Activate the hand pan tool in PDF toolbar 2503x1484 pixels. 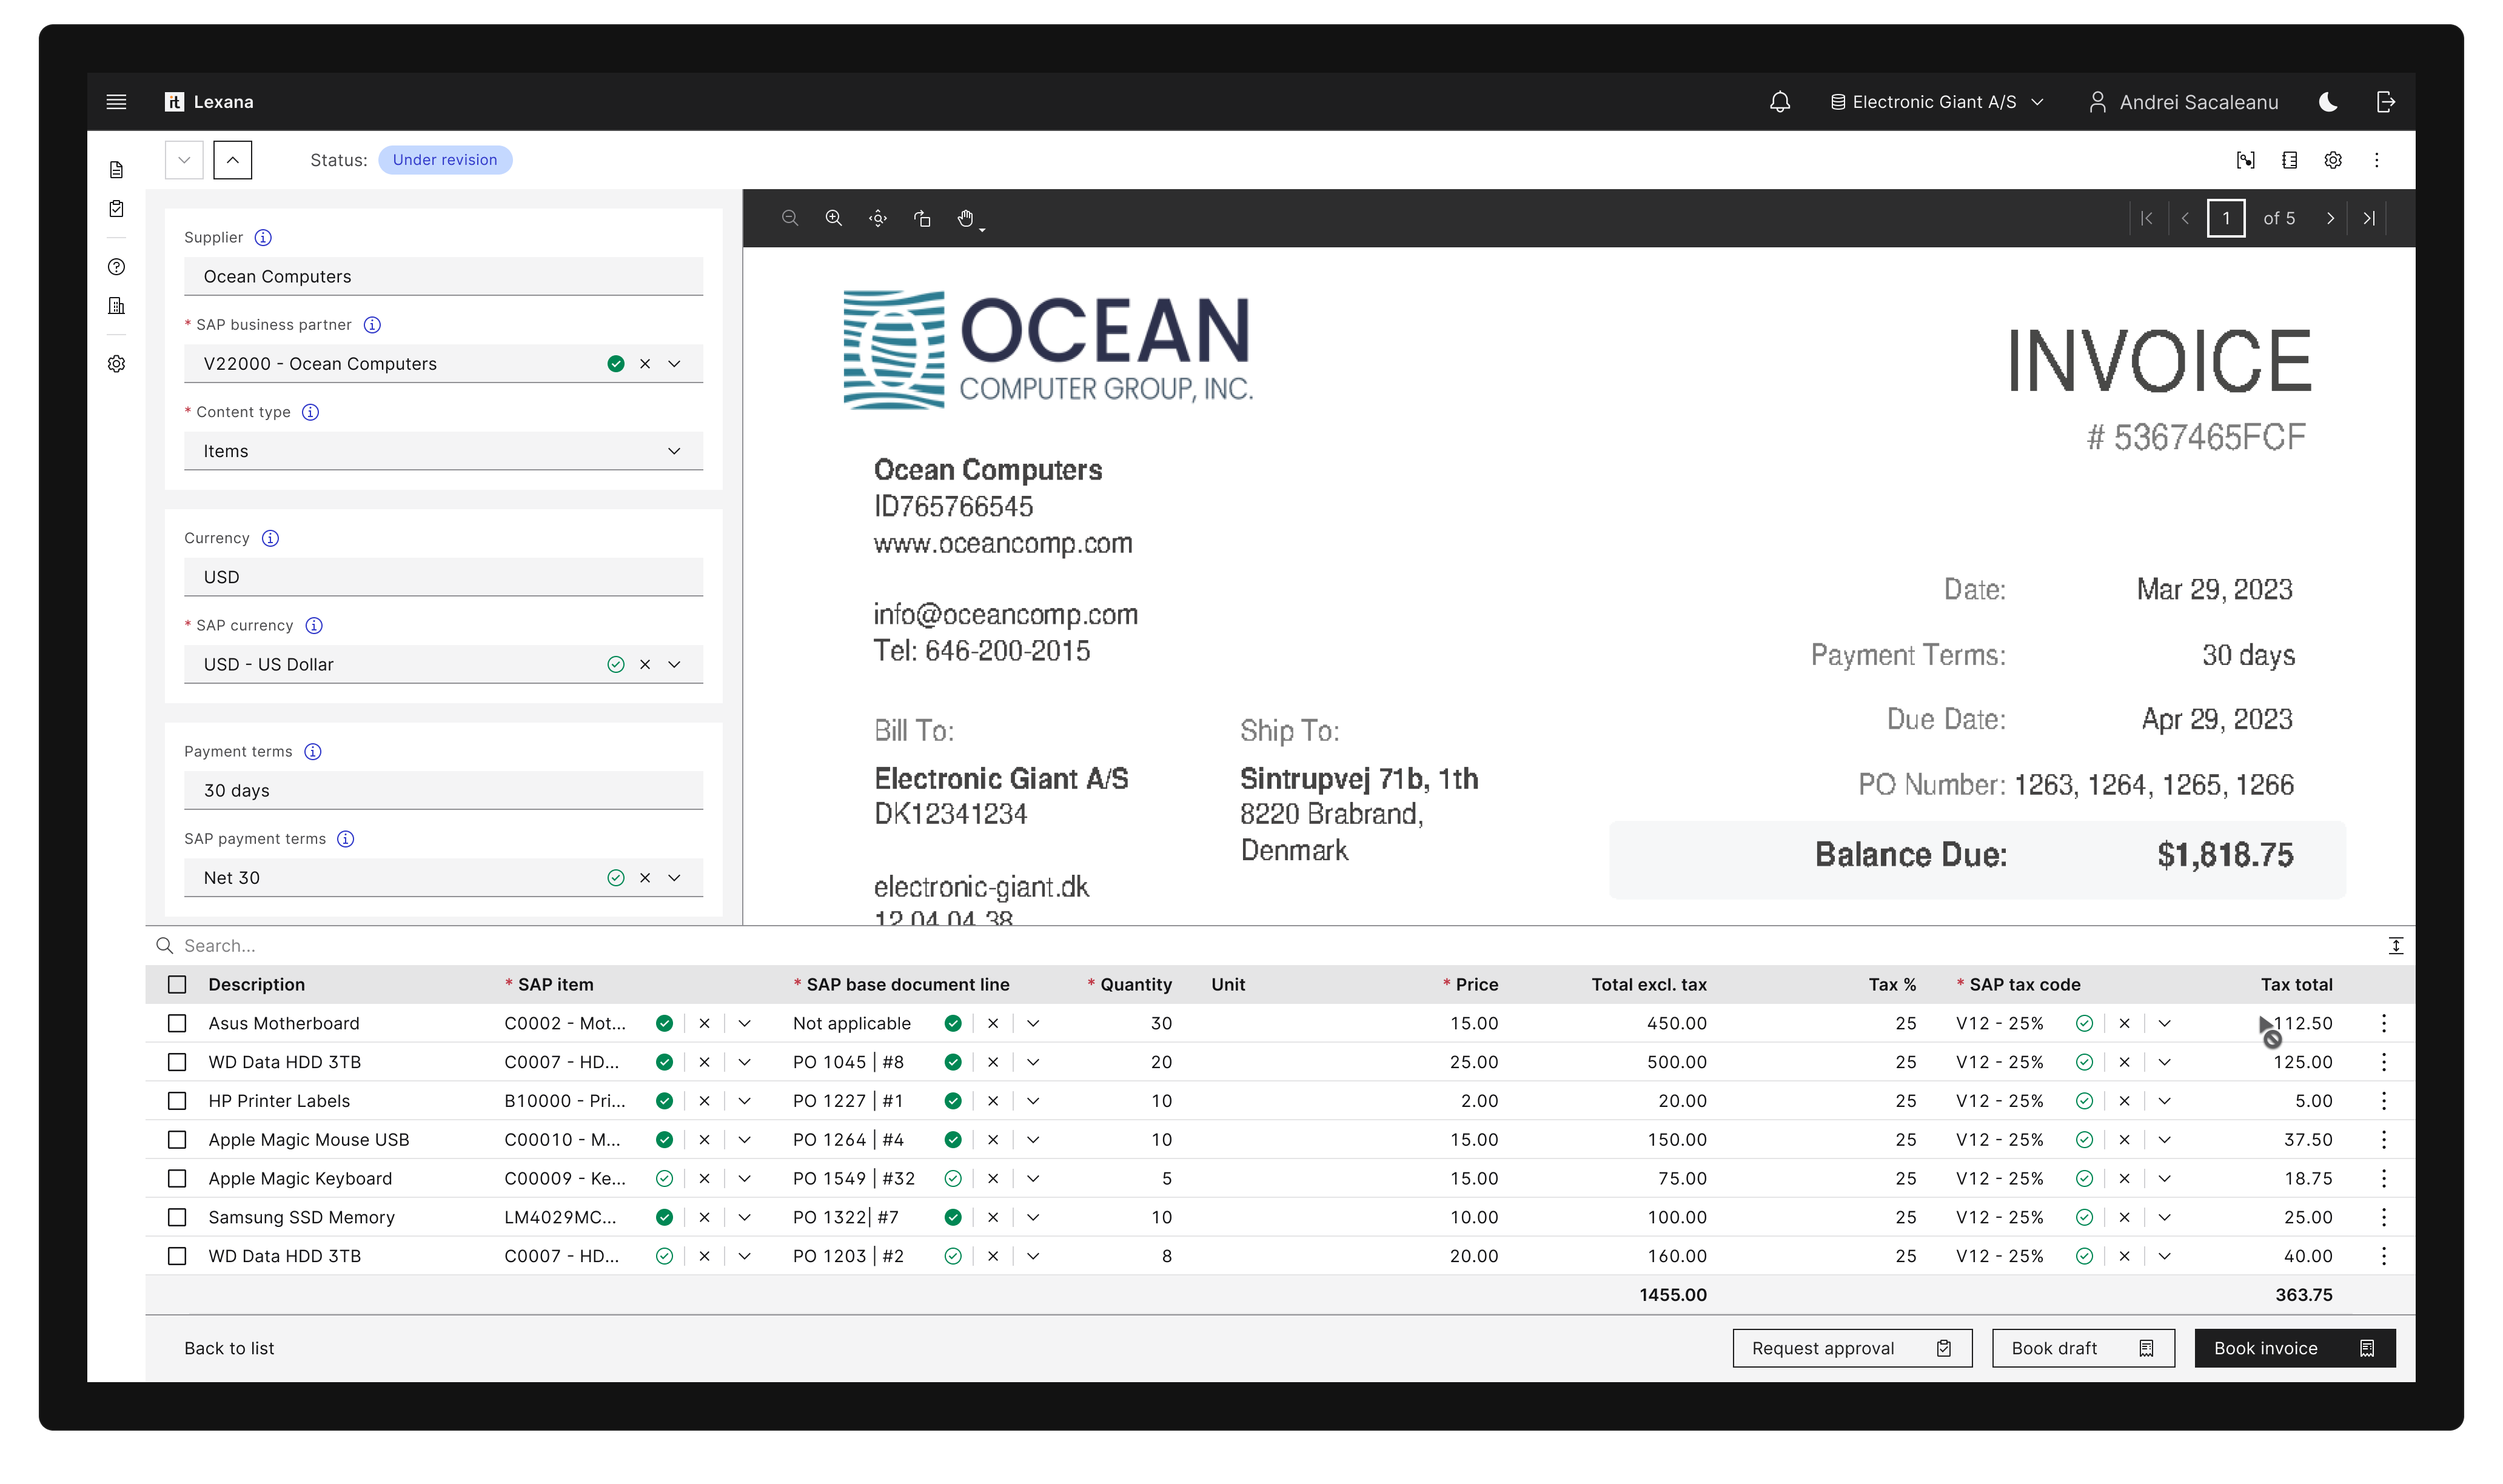pos(966,218)
